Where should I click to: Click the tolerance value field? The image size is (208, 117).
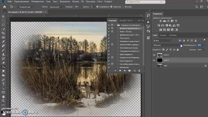[x=92, y=7]
